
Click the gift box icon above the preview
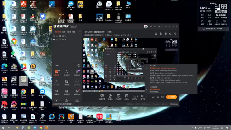[x=156, y=34]
